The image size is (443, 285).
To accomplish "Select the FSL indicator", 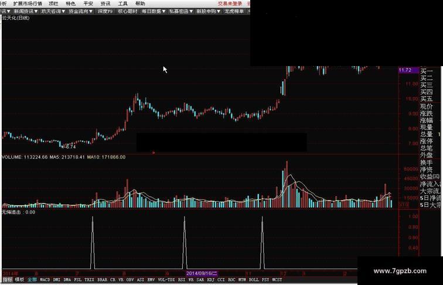I will pyautogui.click(x=78, y=280).
